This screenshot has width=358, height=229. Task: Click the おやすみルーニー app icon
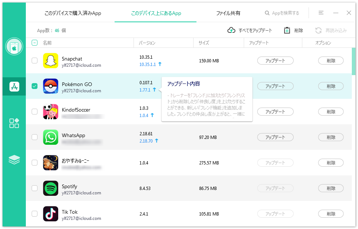pyautogui.click(x=51, y=163)
